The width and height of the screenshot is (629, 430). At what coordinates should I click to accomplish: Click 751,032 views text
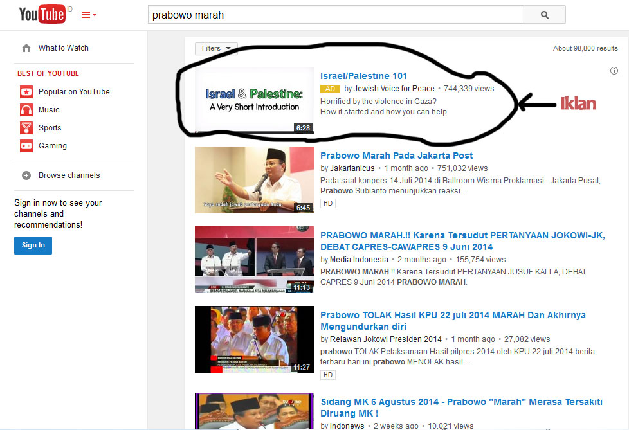point(462,168)
